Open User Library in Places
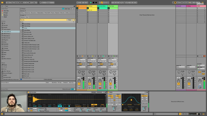Screen dimensions: 207x116 point(7,71)
